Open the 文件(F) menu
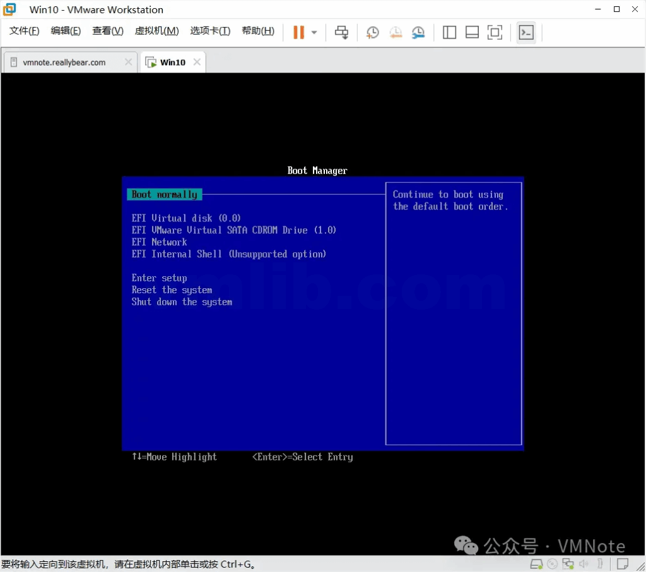The height and width of the screenshot is (572, 646). tap(25, 31)
